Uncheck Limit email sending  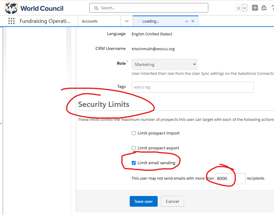[134, 163]
